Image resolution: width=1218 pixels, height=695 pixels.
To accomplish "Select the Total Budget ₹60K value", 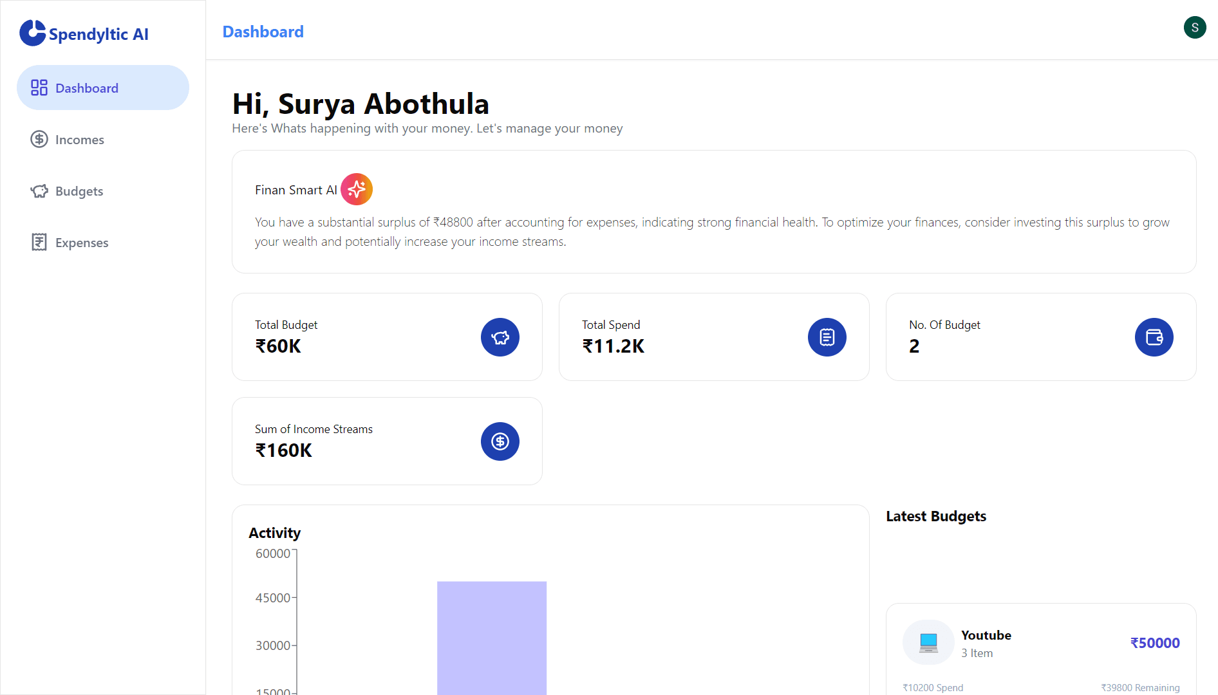I will tap(278, 346).
